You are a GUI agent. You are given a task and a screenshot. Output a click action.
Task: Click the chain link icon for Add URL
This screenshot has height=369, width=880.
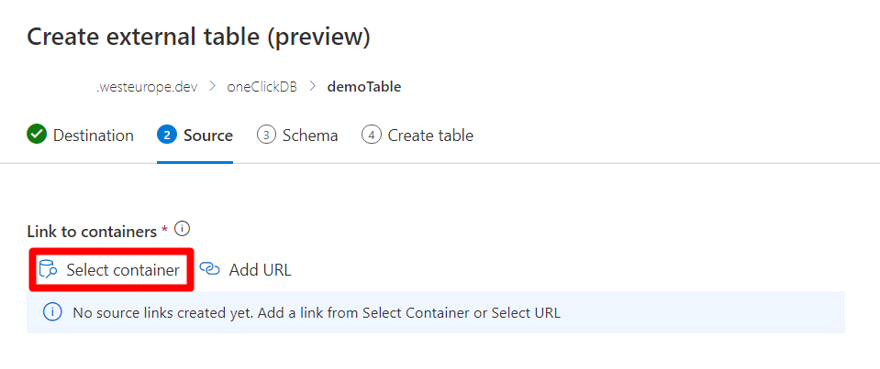pos(210,269)
